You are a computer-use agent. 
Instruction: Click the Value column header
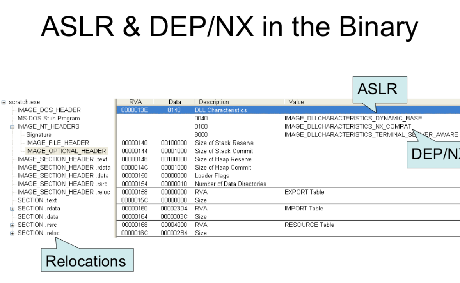click(296, 102)
